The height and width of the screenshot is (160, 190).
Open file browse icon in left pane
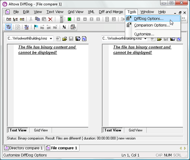[65, 39]
